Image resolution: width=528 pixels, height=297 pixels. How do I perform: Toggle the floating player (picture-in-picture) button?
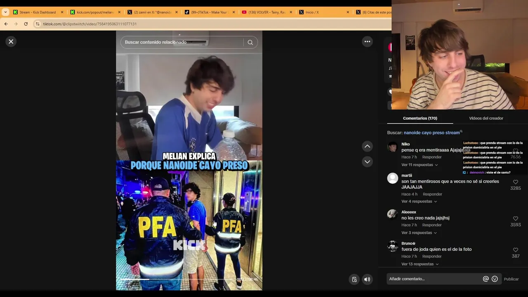pos(354,279)
